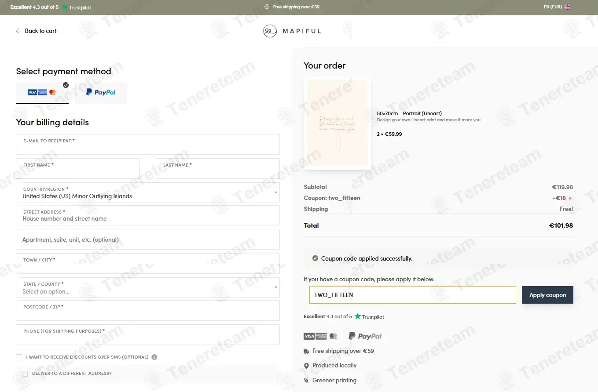Viewport: 598px width, 392px height.
Task: Click the Postcode / ZIP field
Action: click(x=148, y=311)
